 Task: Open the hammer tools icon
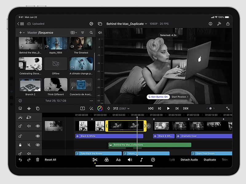click(x=219, y=24)
